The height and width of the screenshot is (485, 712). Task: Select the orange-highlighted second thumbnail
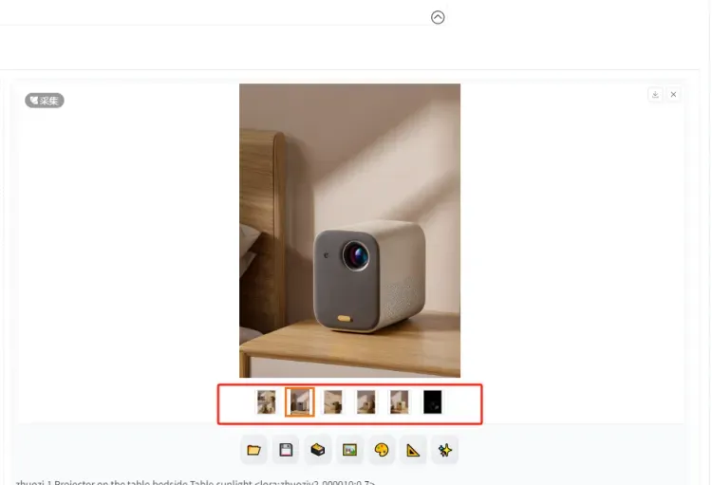(300, 401)
